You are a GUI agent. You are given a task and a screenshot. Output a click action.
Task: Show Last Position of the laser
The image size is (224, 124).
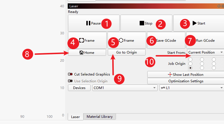click(x=185, y=74)
